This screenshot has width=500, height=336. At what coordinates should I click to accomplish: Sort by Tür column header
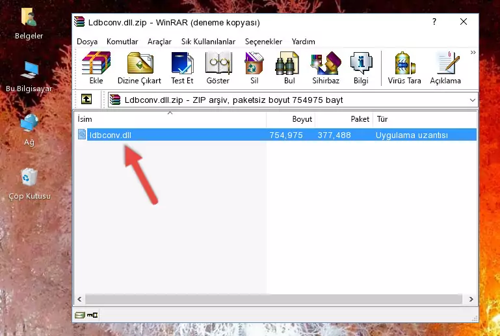(425, 119)
